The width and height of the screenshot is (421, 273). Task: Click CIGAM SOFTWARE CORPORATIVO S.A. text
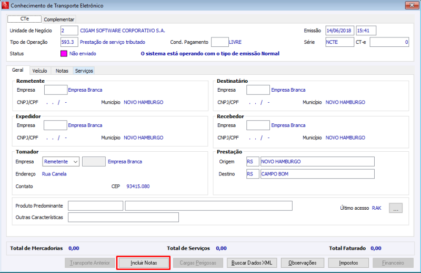click(123, 31)
